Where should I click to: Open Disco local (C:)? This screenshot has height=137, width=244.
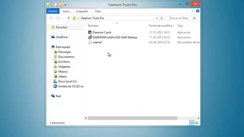(x=67, y=81)
